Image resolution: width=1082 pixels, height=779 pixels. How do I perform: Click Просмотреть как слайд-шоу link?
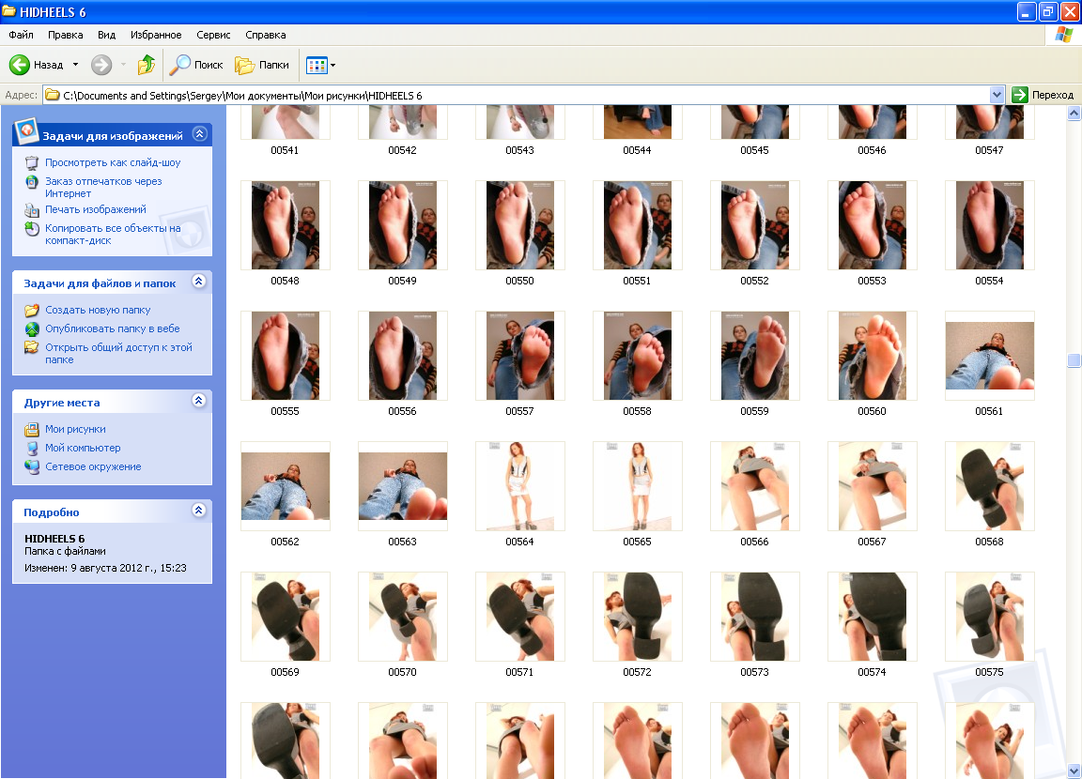(113, 162)
